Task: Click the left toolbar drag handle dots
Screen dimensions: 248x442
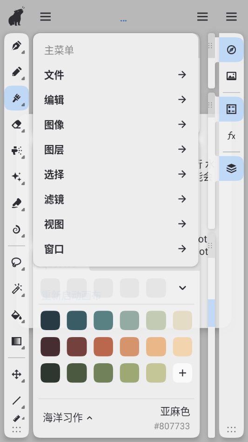Action: [17, 429]
